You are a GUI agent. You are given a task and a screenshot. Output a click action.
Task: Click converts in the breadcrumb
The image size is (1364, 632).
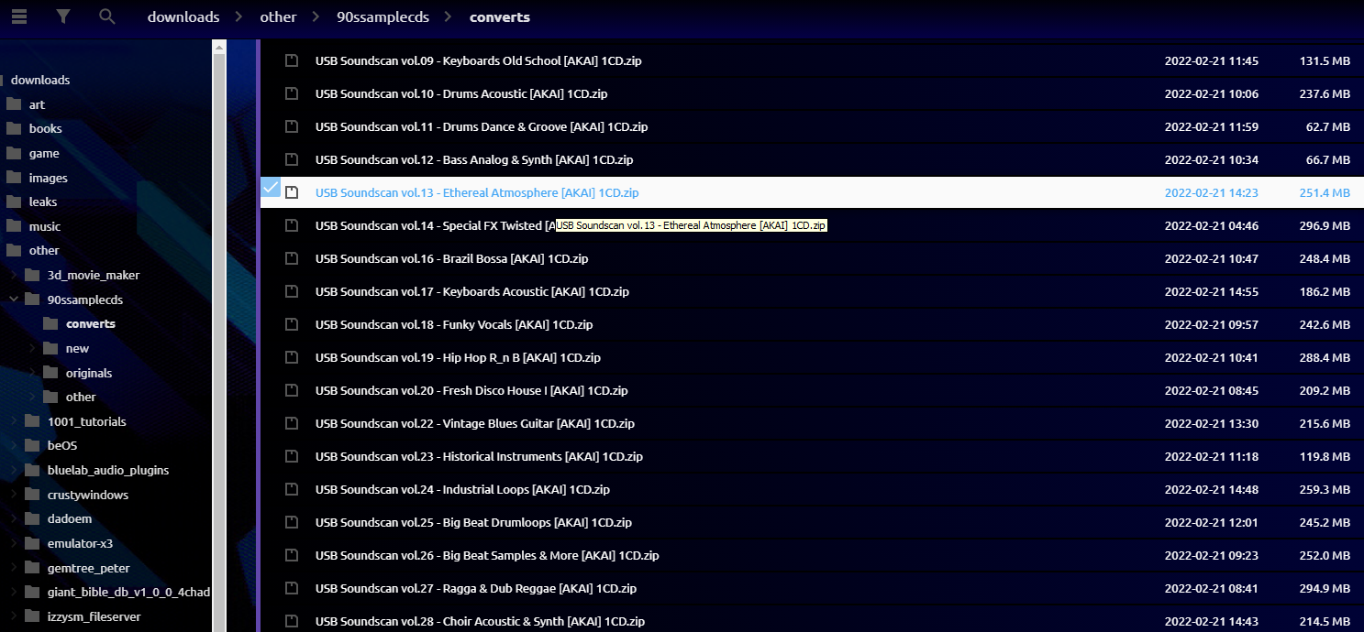pos(499,16)
